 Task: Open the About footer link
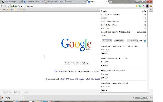(25, 92)
